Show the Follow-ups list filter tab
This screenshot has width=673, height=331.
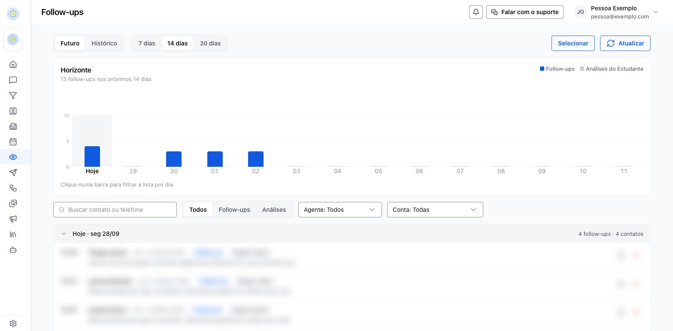234,210
